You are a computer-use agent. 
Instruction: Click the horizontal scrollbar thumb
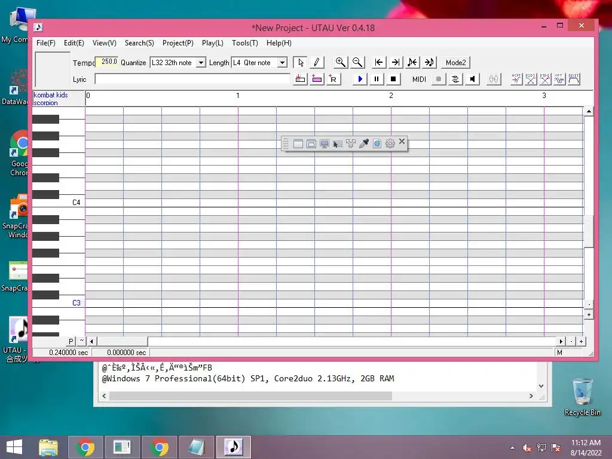tap(122, 341)
